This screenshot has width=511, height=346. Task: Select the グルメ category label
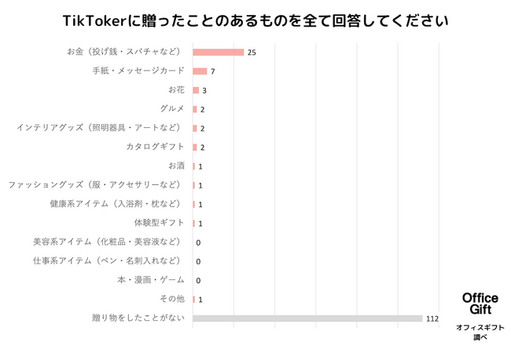172,108
